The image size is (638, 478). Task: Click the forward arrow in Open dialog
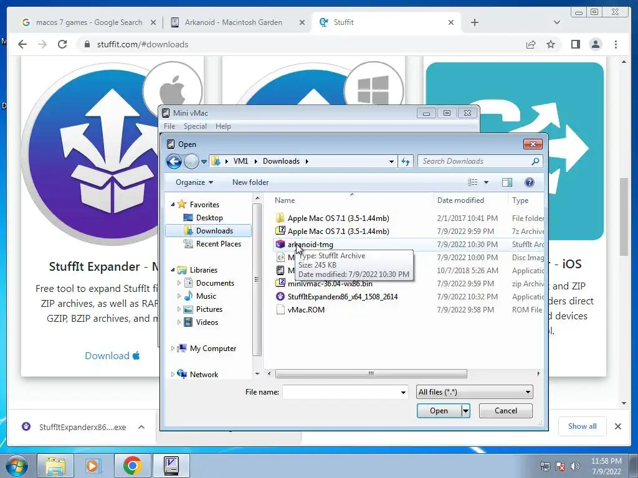(191, 161)
